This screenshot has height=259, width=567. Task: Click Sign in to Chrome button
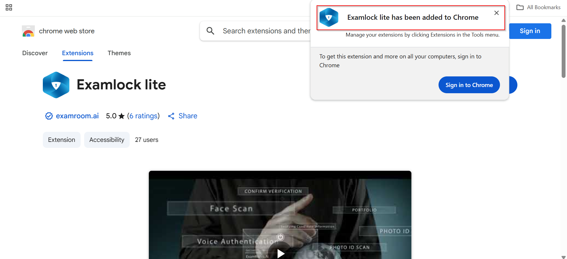(469, 85)
